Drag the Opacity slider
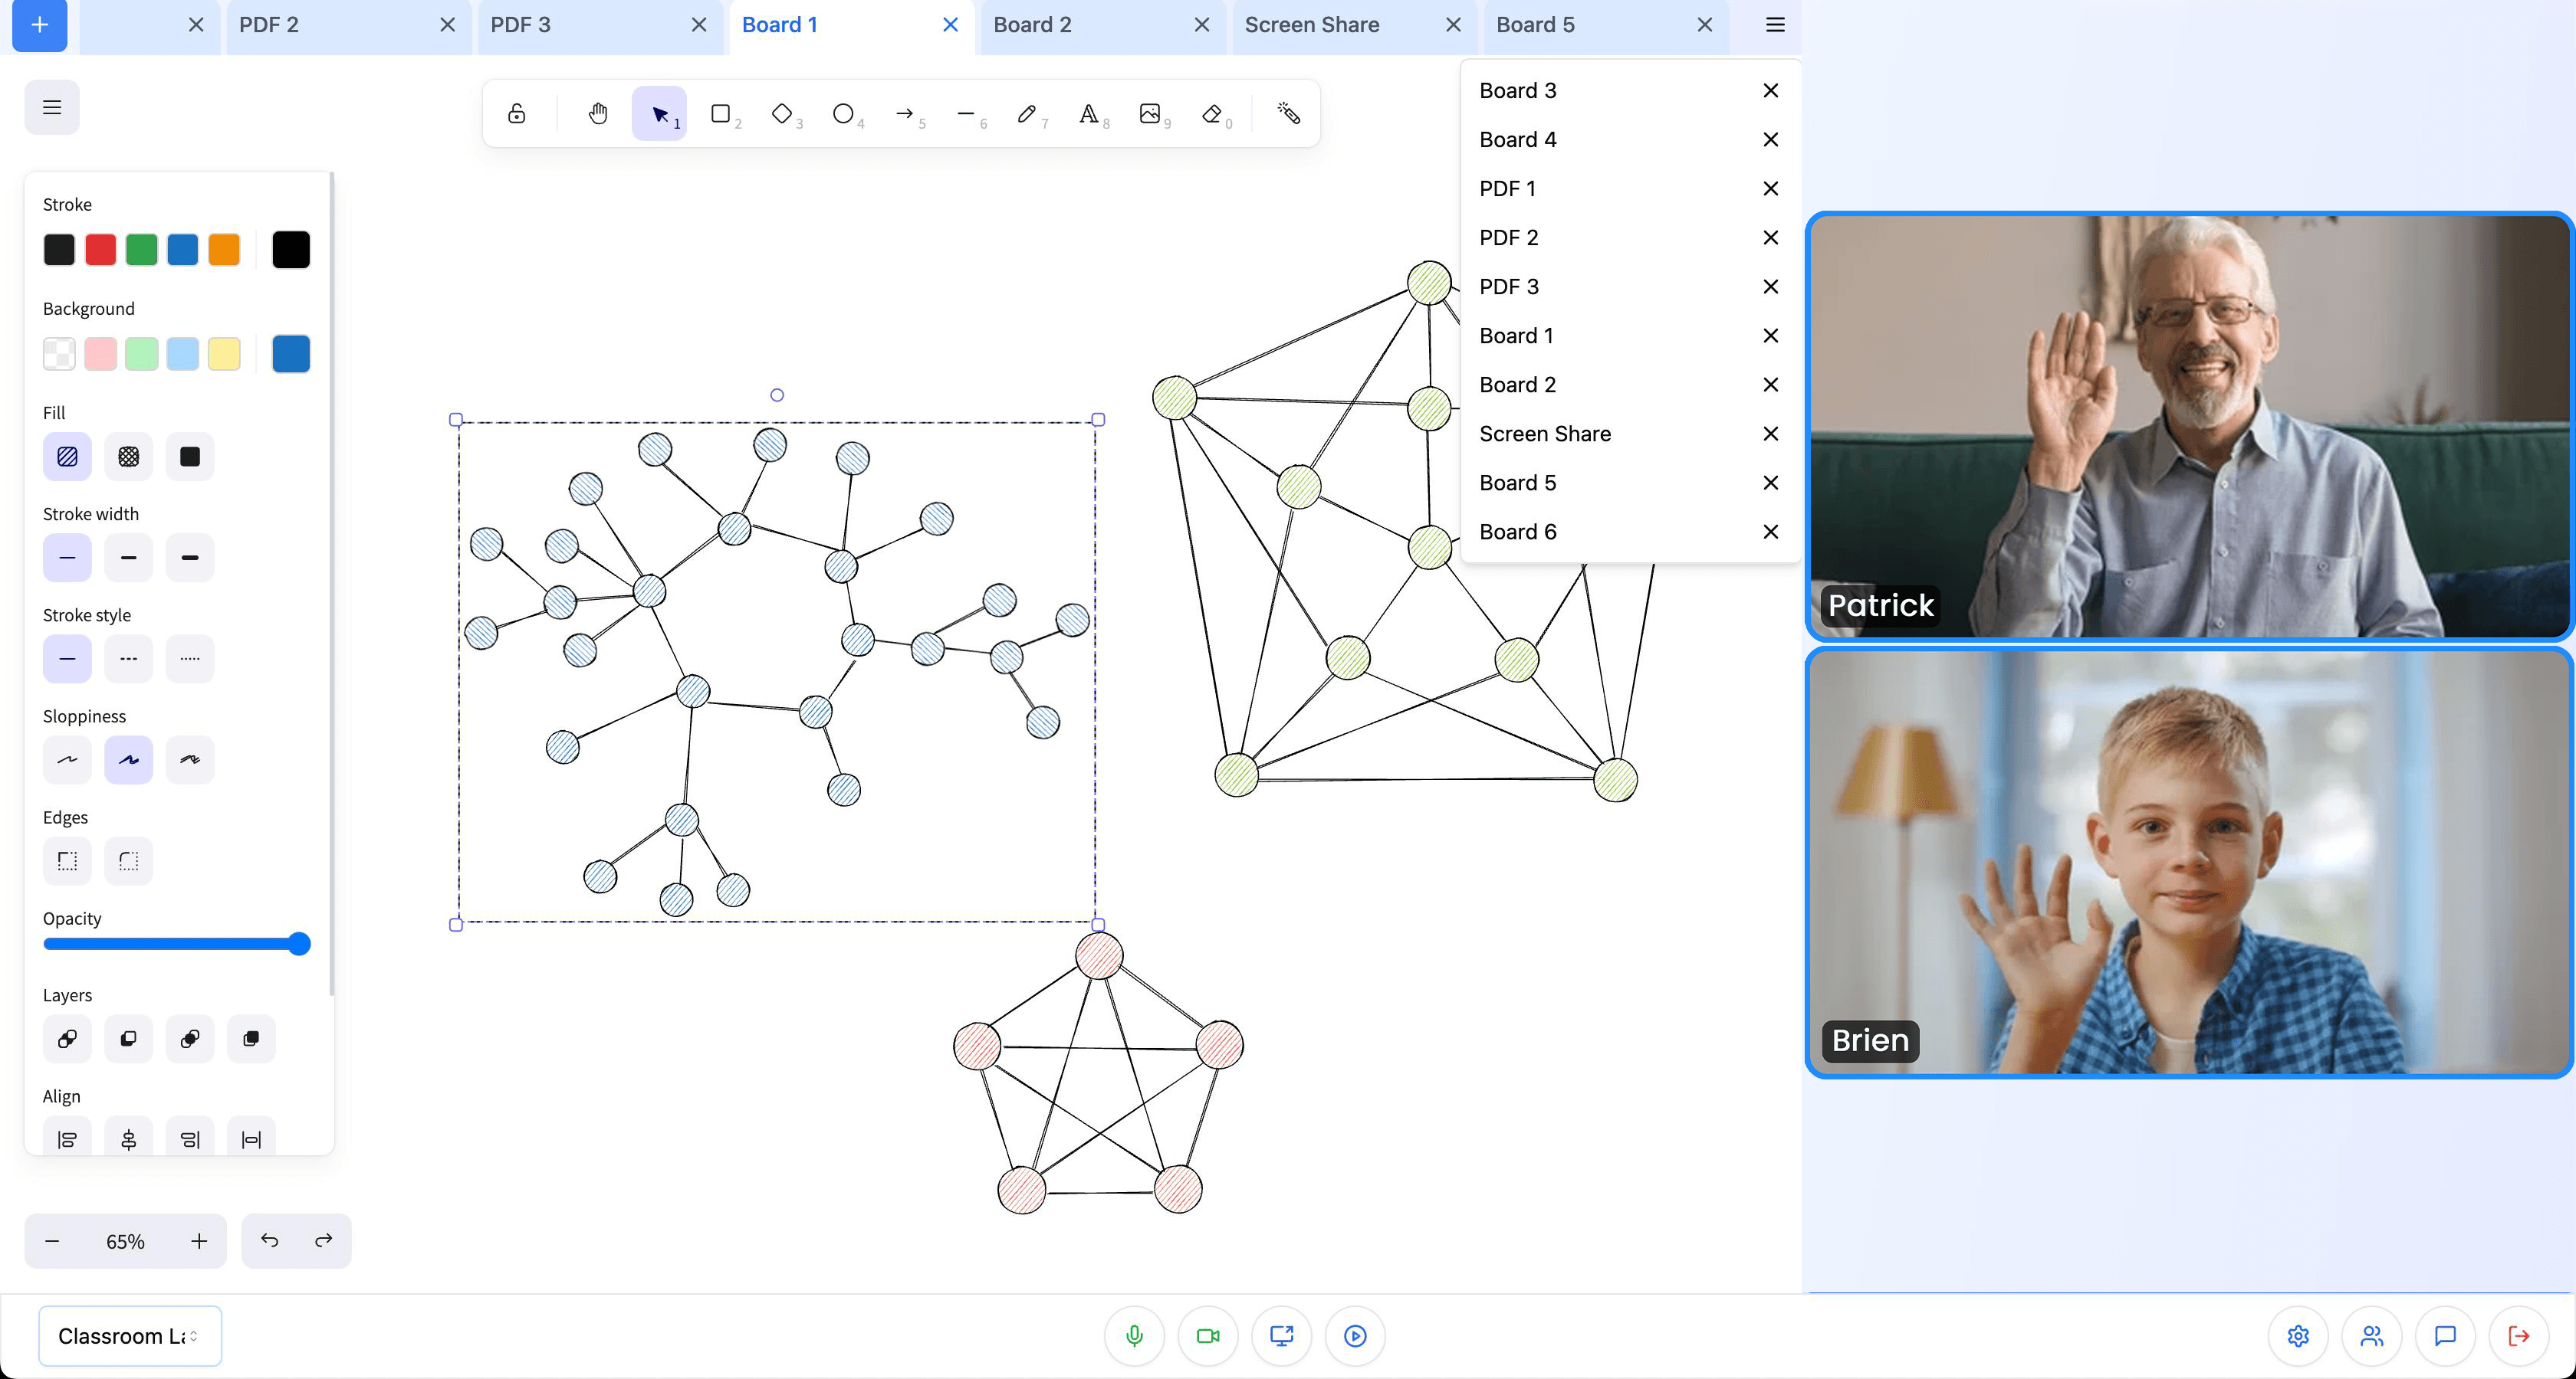This screenshot has height=1379, width=2576. pyautogui.click(x=301, y=945)
